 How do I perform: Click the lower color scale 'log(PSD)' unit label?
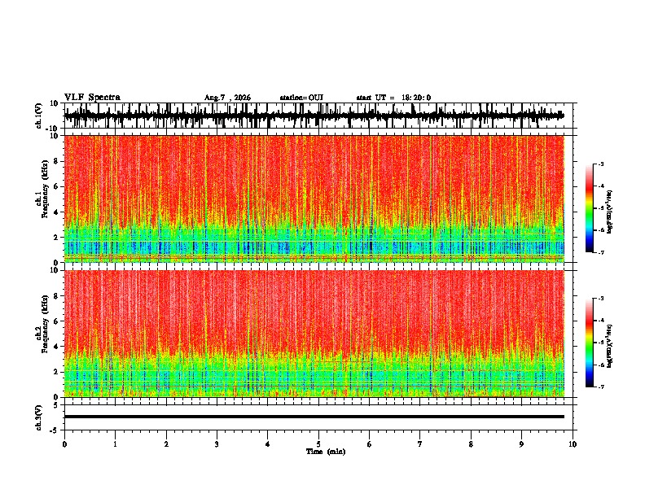point(610,346)
